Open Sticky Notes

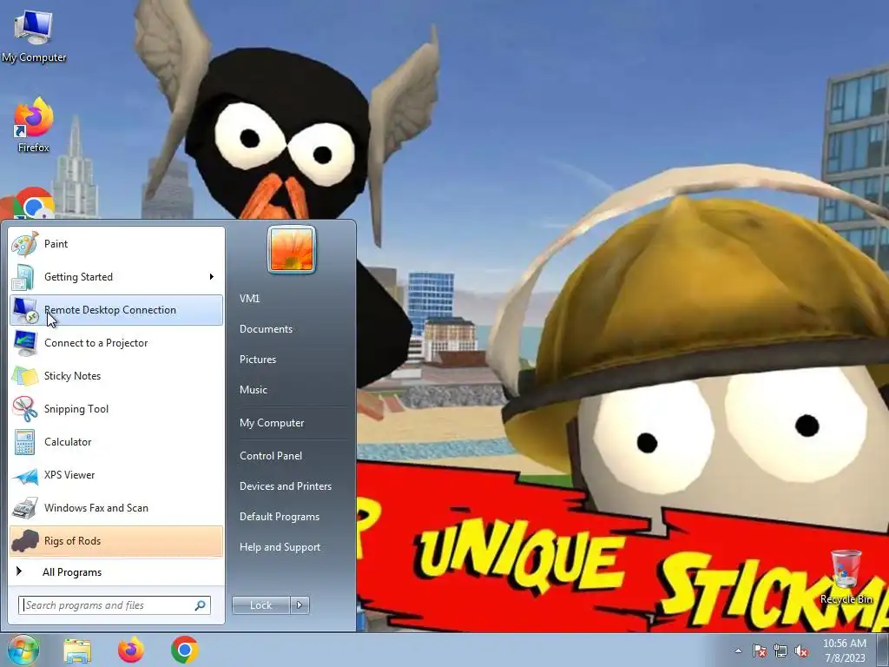coord(116,375)
